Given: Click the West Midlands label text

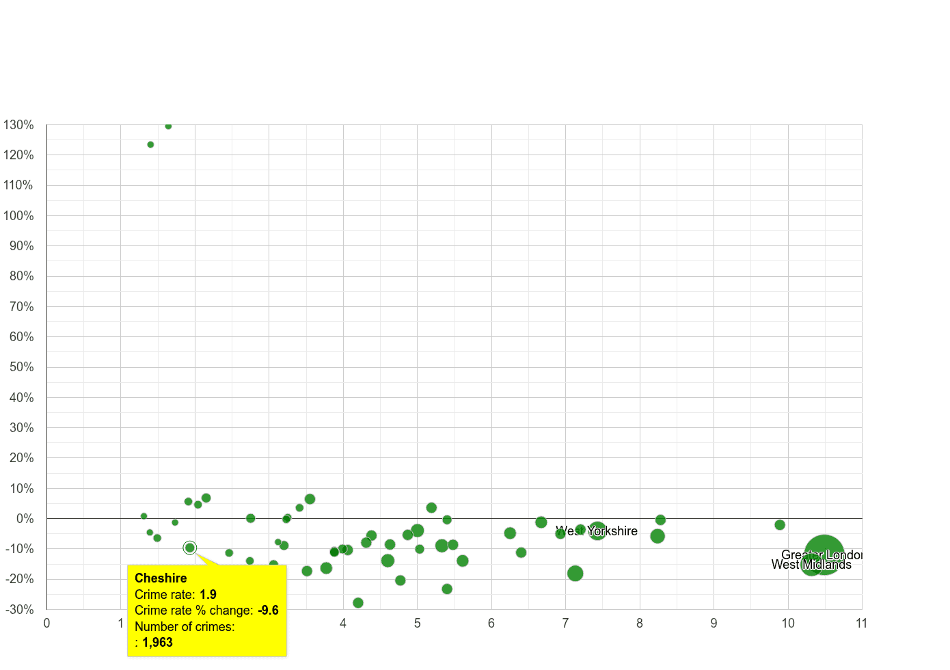Looking at the screenshot, I should click(x=811, y=565).
